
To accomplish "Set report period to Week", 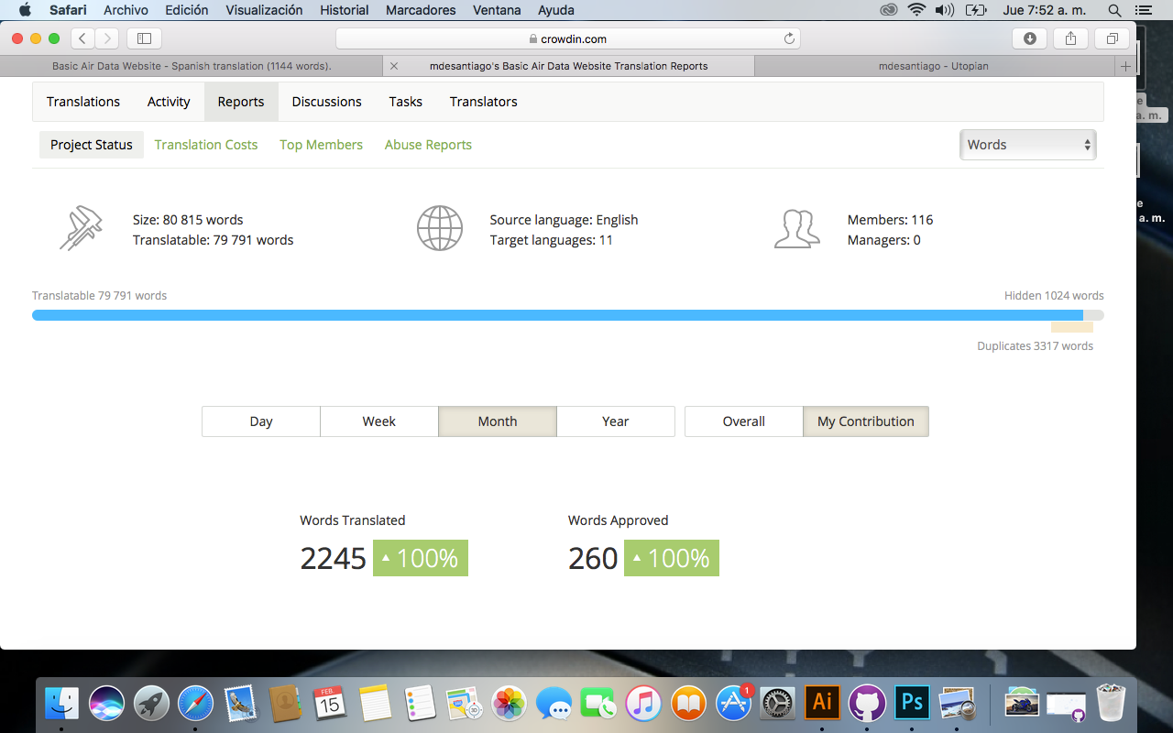I will 379,421.
